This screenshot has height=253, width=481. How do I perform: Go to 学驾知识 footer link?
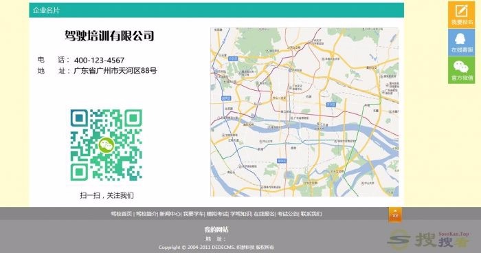coord(240,214)
